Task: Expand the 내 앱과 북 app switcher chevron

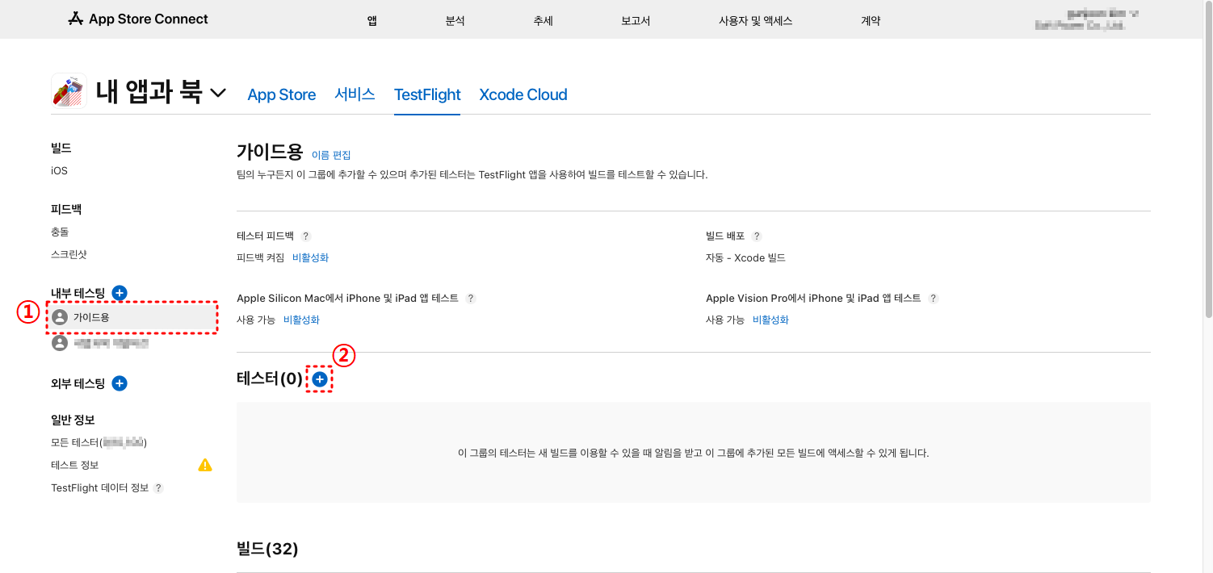Action: [218, 93]
